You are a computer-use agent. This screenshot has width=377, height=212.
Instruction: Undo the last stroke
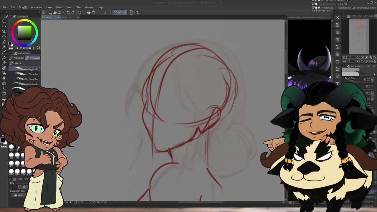[x=68, y=12]
